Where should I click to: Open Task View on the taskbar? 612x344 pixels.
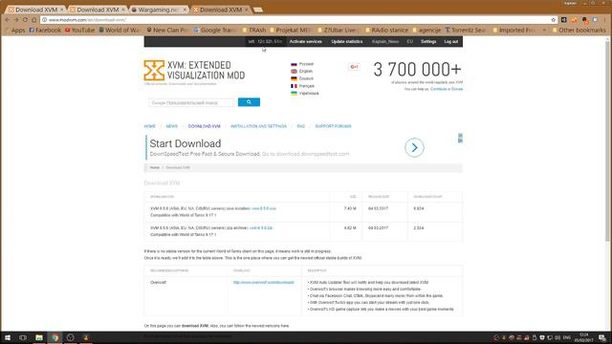click(x=23, y=337)
